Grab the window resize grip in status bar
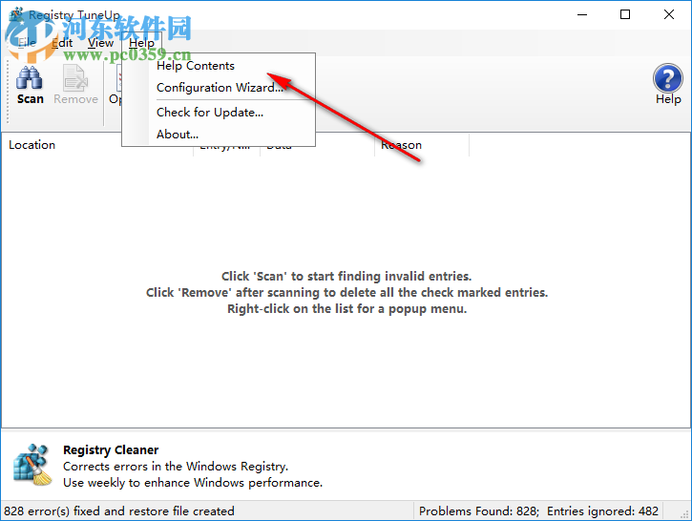Image resolution: width=692 pixels, height=521 pixels. pos(684,513)
